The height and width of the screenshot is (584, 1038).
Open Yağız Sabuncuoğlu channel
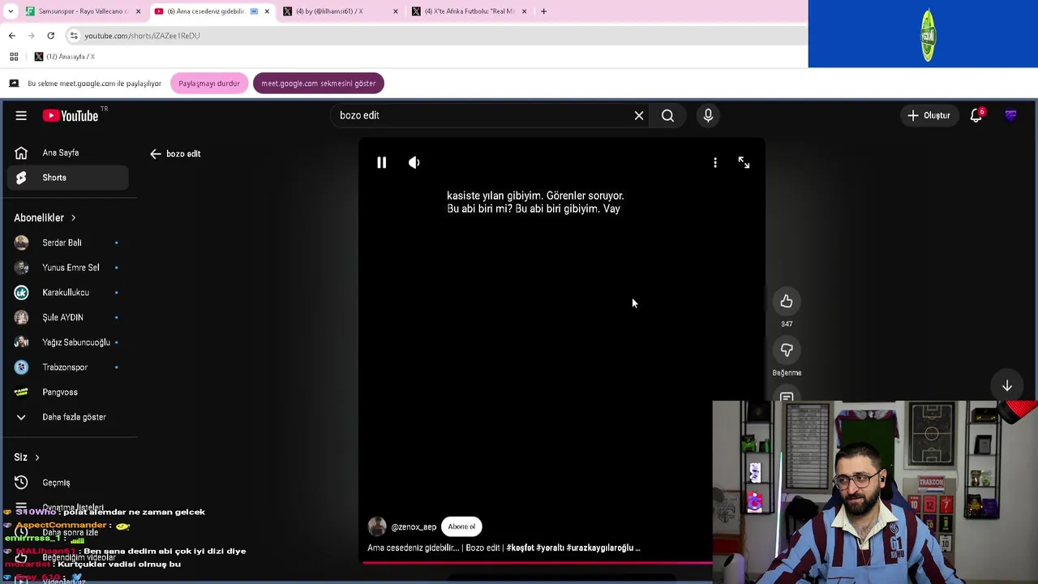point(68,342)
